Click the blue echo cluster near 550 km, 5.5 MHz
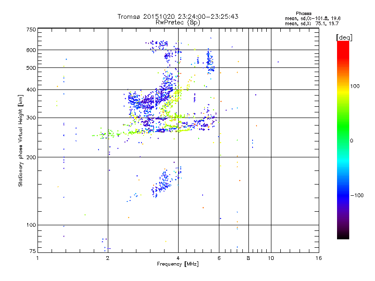Viewport: 375px width, 281px height. click(x=210, y=61)
